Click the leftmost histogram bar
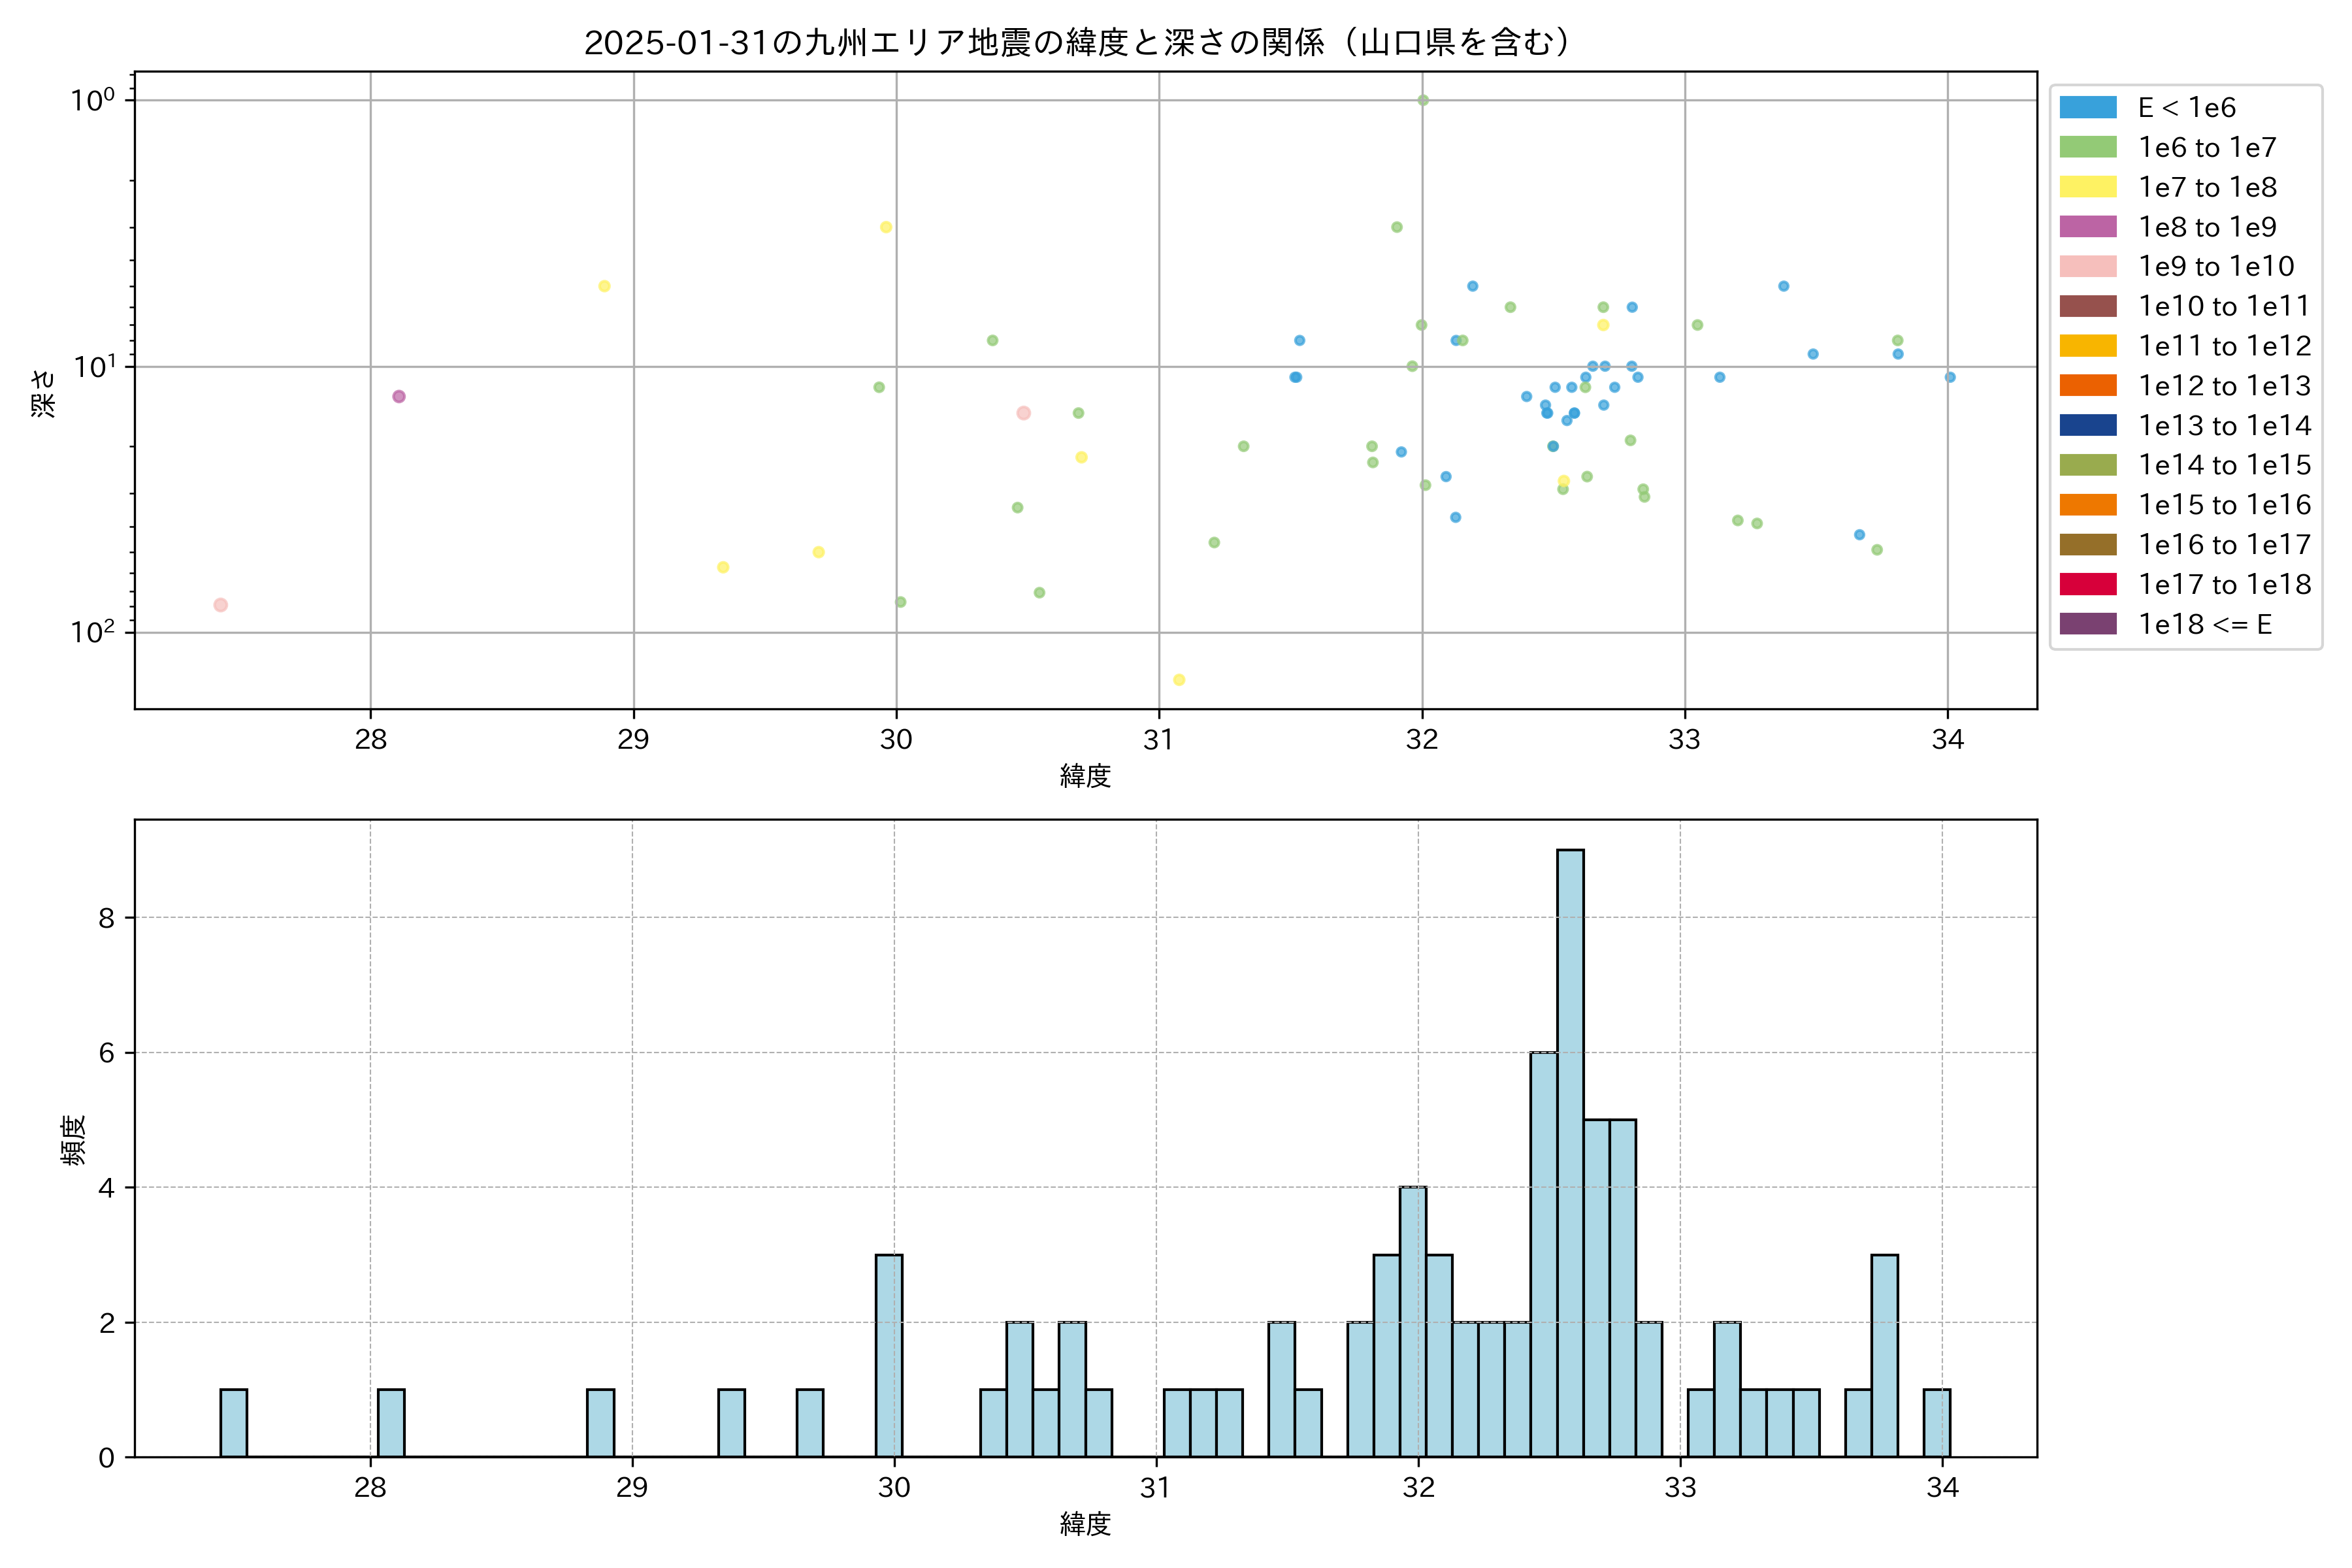This screenshot has width=2352, height=1568. point(233,1422)
